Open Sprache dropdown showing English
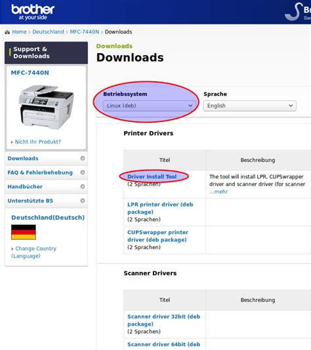Image resolution: width=311 pixels, height=350 pixels. (x=249, y=106)
